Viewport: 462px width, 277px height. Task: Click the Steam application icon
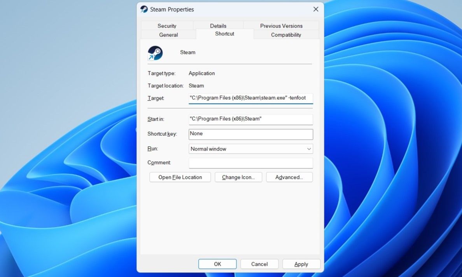point(155,53)
